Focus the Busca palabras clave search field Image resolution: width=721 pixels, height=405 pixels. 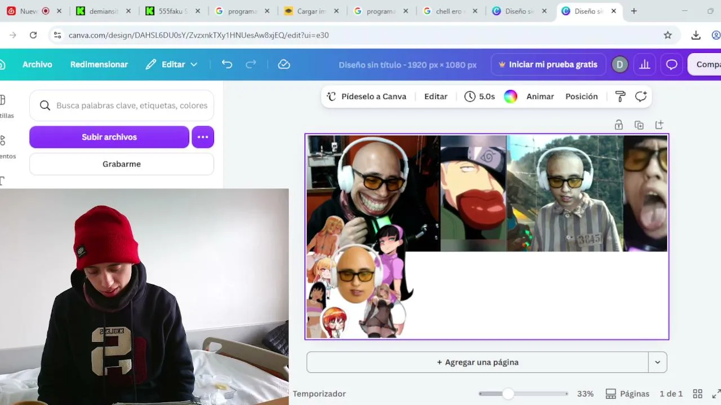pos(122,105)
